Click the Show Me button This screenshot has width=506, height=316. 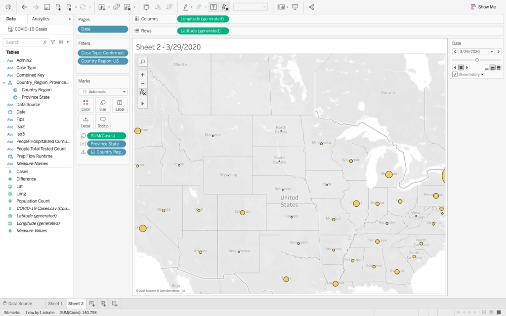(x=483, y=7)
